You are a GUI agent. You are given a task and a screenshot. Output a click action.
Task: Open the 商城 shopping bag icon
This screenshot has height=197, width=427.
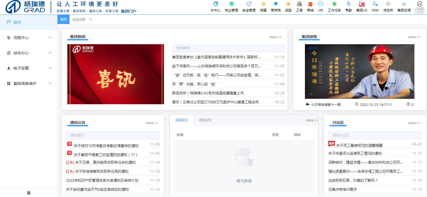[310, 4]
